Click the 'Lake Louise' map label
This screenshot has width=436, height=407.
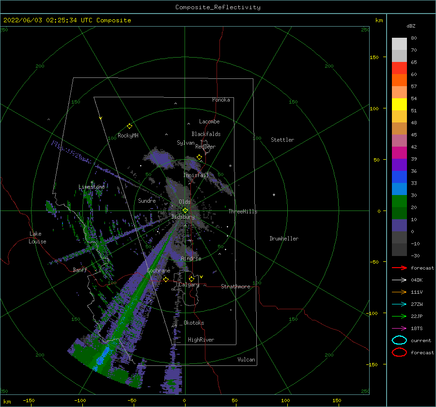pyautogui.click(x=37, y=238)
